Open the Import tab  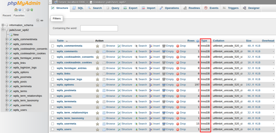149,8
